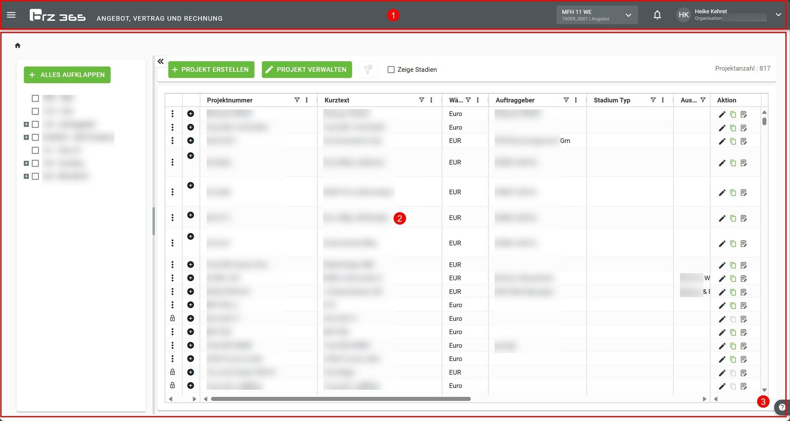
Task: Tick the second checkbox in the sidebar tree
Action: click(x=35, y=111)
